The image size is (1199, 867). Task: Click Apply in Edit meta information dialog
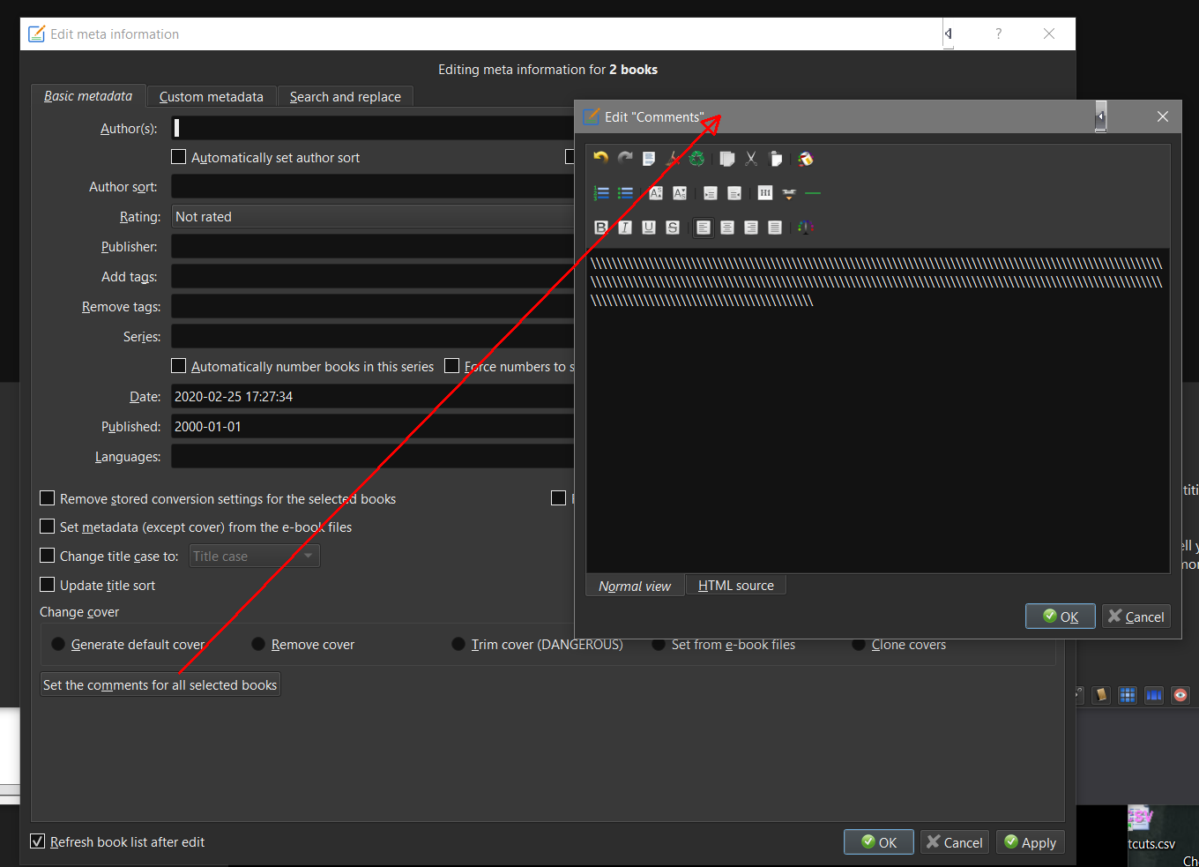point(1031,842)
